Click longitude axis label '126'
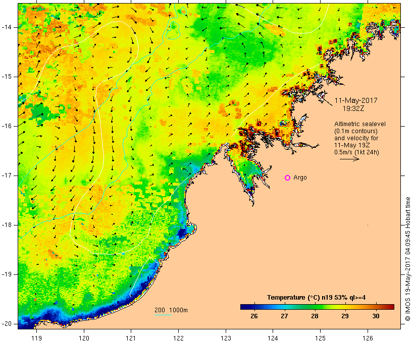The image size is (414, 343). click(368, 338)
